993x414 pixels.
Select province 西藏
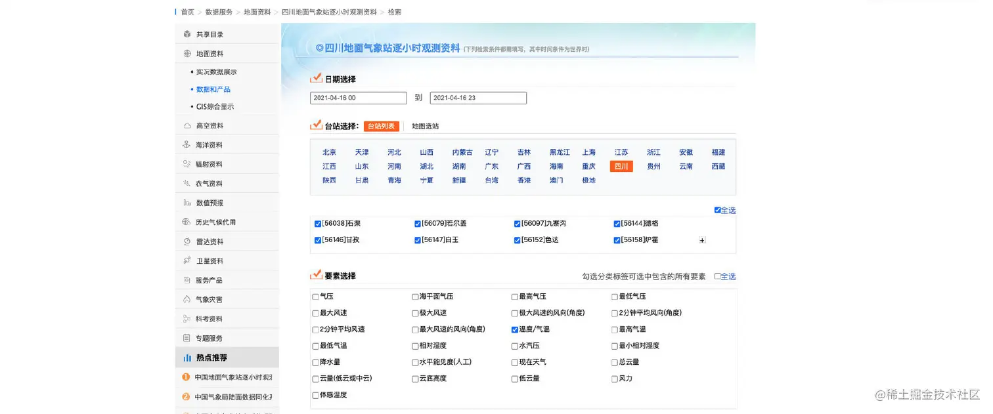718,167
